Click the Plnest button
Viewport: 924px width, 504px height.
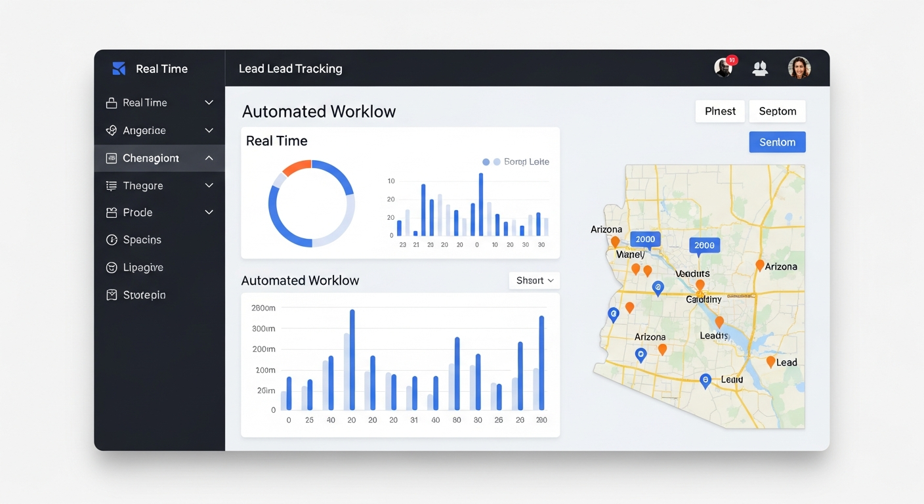(x=719, y=111)
